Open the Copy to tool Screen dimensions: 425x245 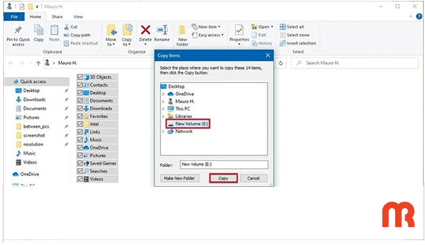click(127, 35)
